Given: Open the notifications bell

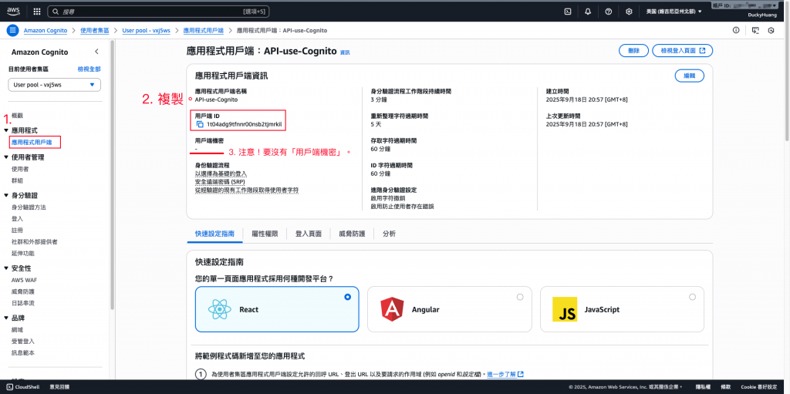Looking at the screenshot, I should coord(588,11).
